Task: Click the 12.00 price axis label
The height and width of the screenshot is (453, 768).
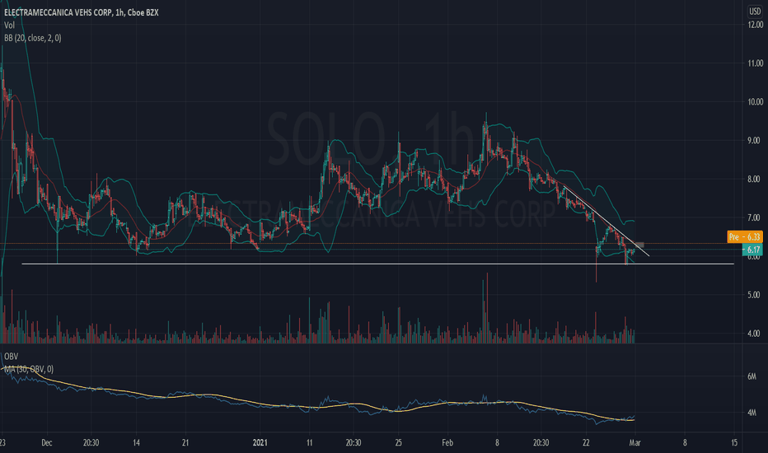Action: (x=755, y=25)
